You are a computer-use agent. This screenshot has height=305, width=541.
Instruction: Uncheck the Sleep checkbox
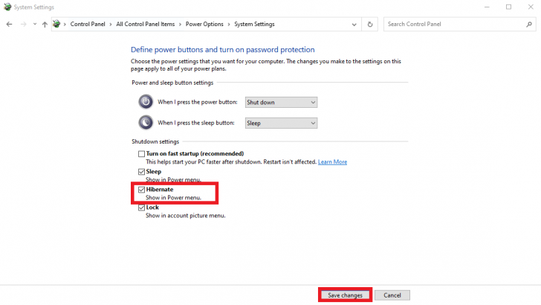pos(141,172)
